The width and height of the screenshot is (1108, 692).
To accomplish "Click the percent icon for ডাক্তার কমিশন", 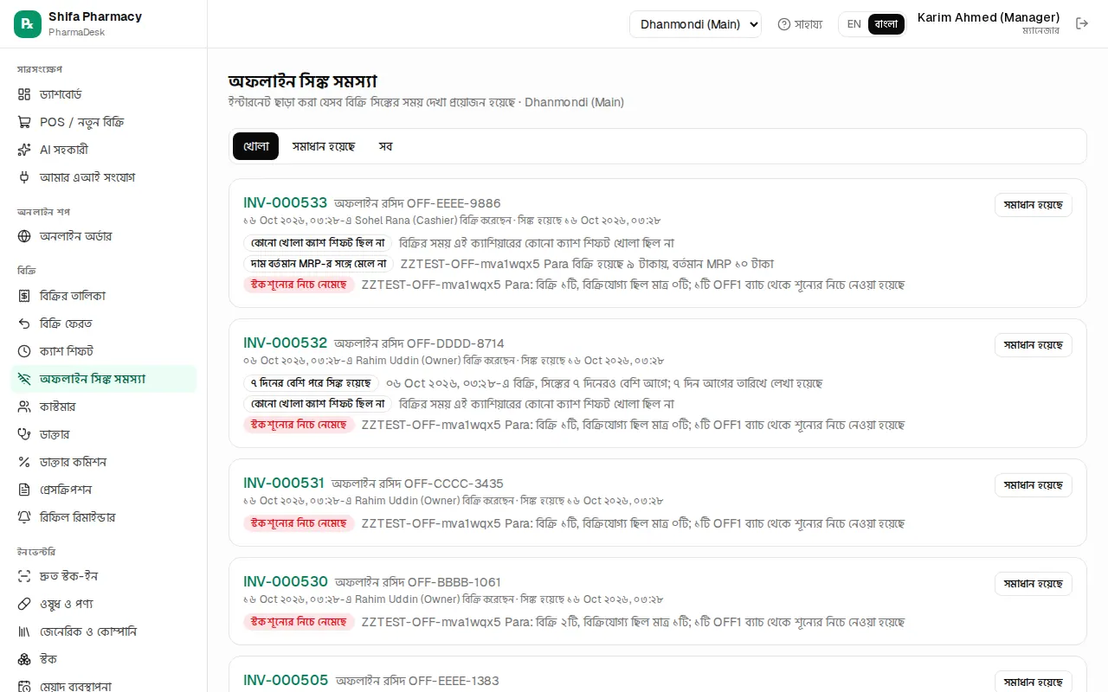I will pos(24,462).
